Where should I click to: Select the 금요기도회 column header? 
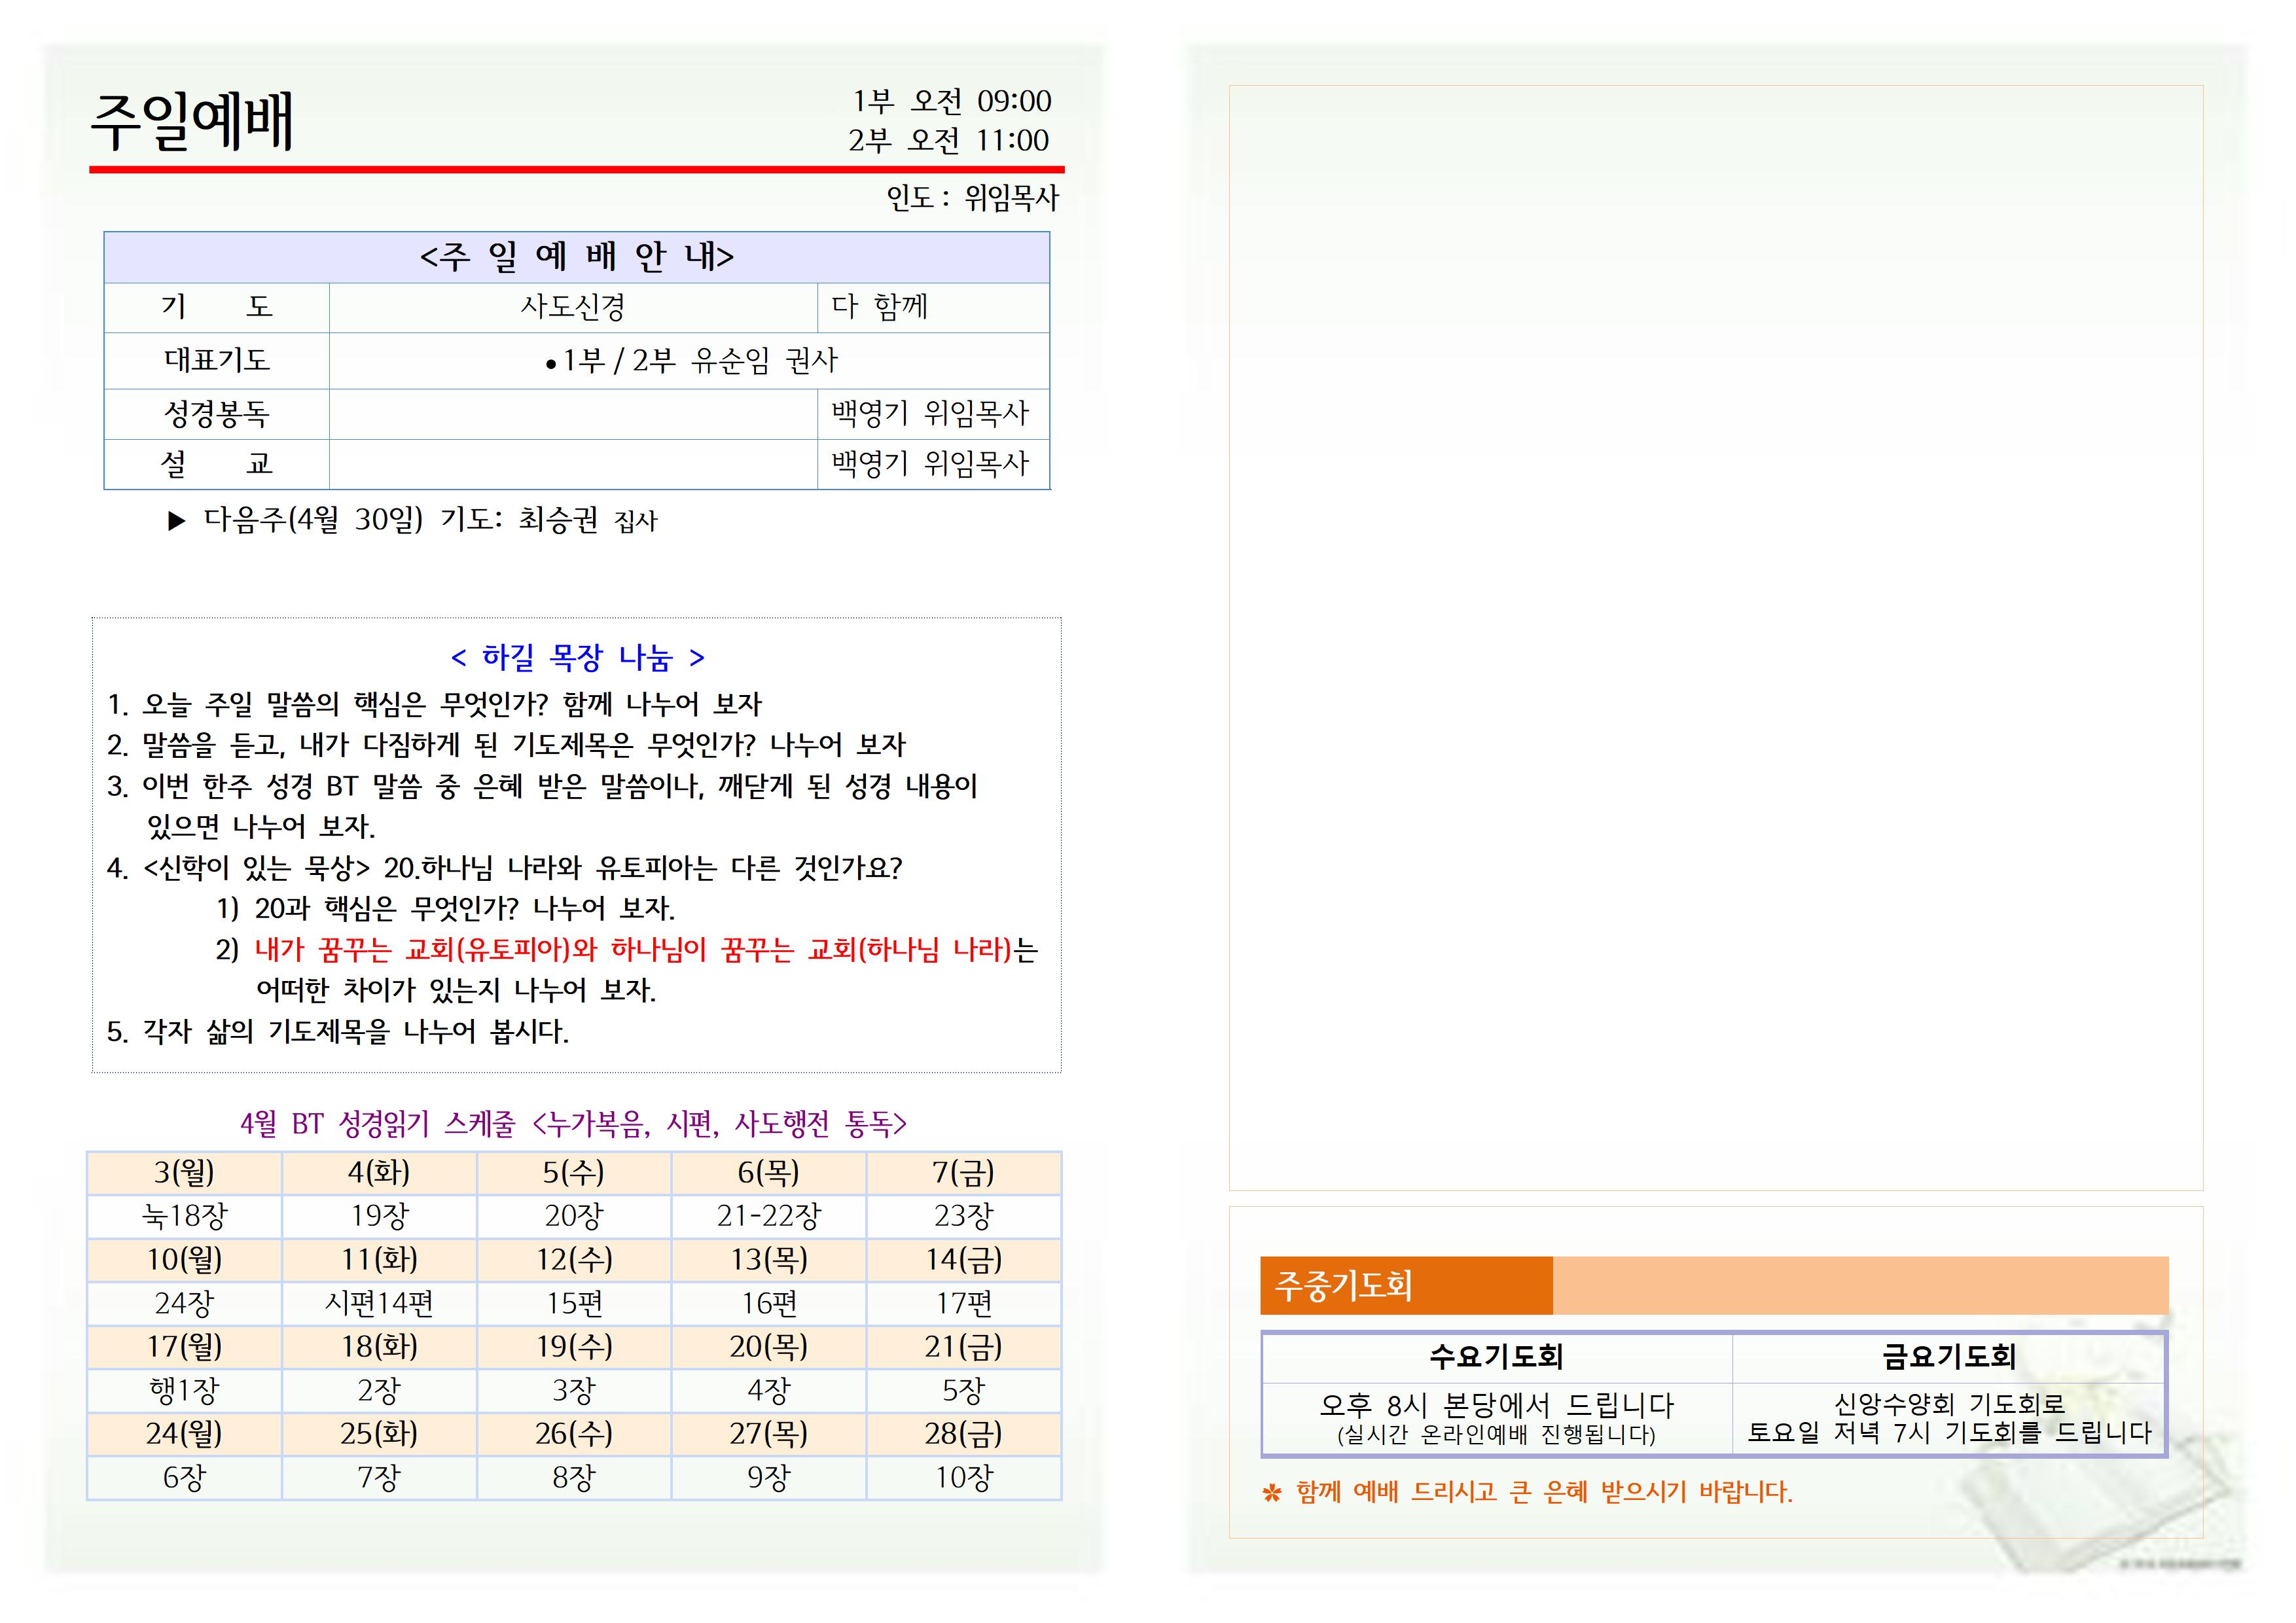pyautogui.click(x=1948, y=1357)
